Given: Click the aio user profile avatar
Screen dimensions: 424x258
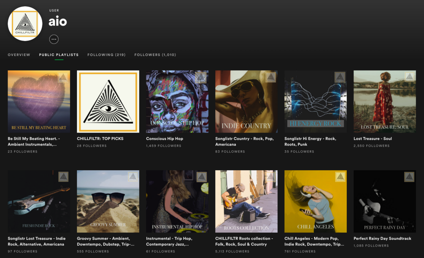Looking at the screenshot, I should tap(25, 24).
